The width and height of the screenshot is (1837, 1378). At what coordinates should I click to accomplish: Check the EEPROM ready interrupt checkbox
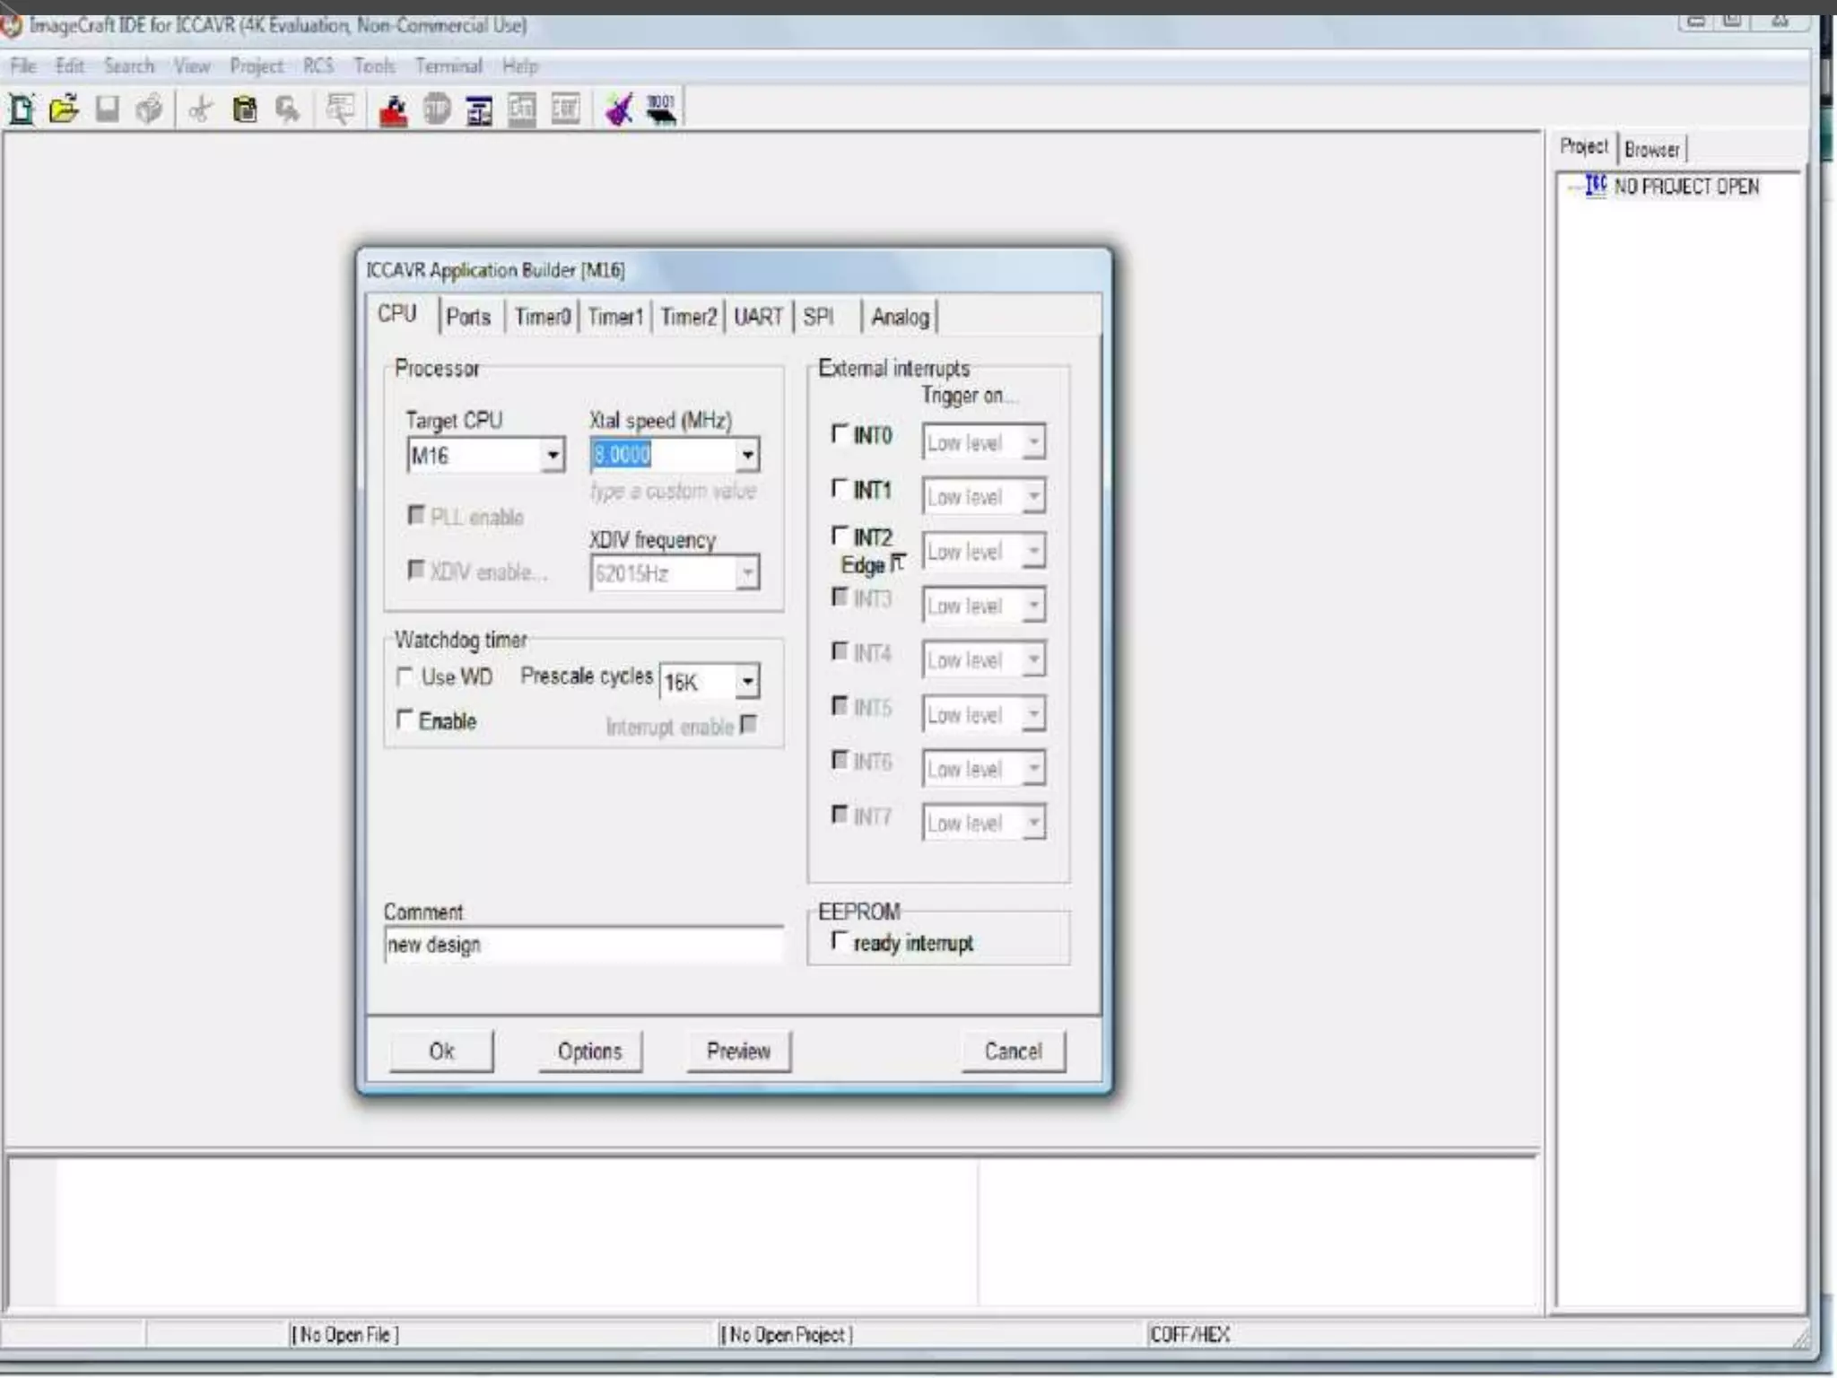(x=840, y=941)
